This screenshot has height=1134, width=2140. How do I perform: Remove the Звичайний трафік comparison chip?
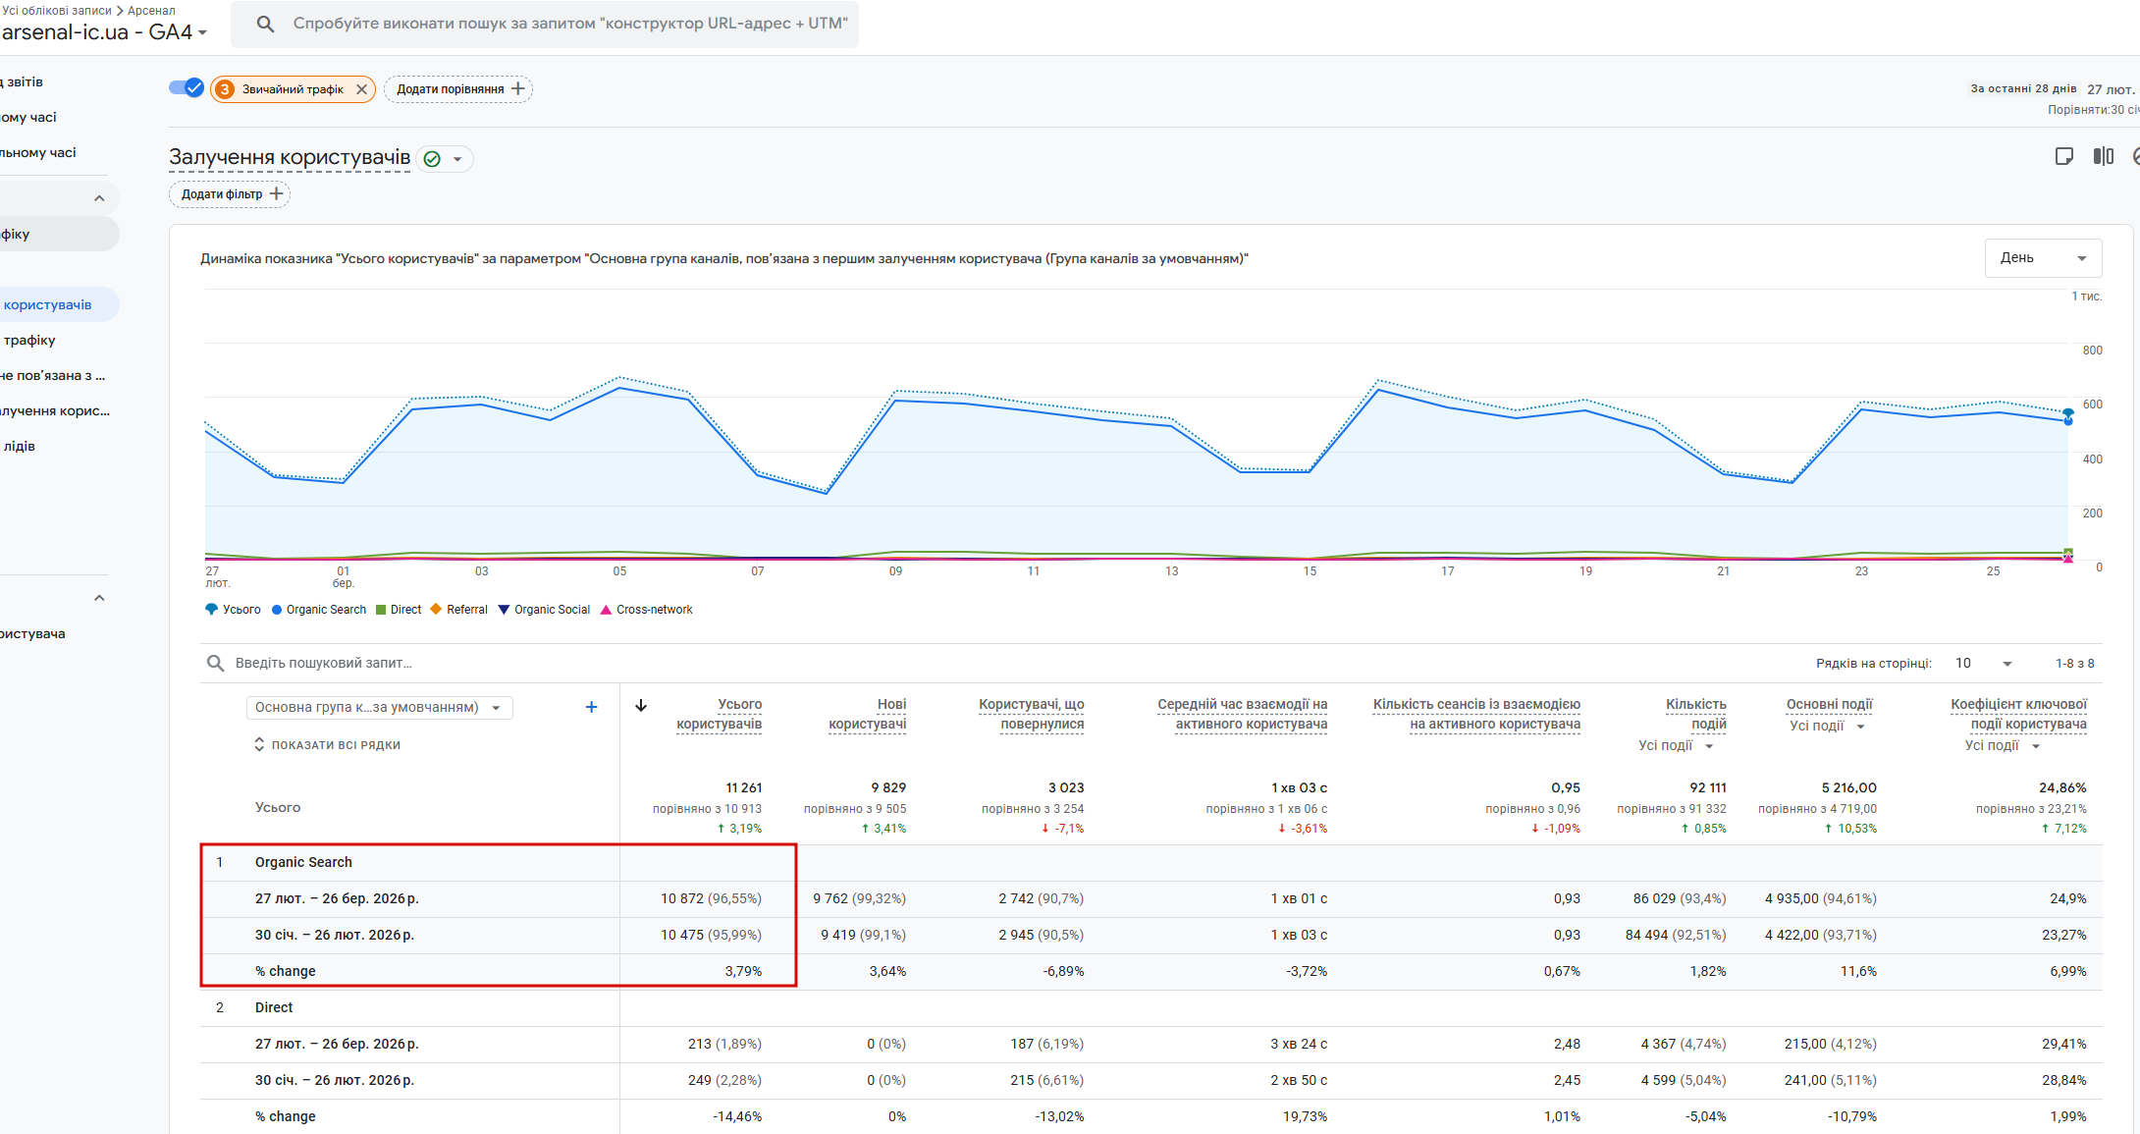coord(361,89)
